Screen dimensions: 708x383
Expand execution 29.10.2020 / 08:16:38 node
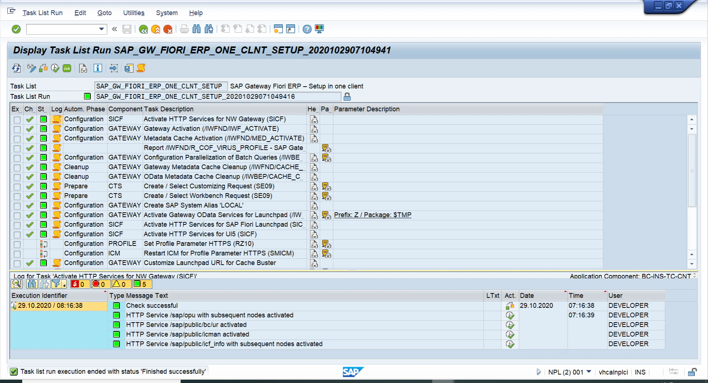[x=14, y=306]
